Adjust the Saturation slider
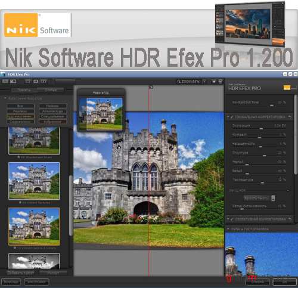Screen dimensions: 298x288 260,147
